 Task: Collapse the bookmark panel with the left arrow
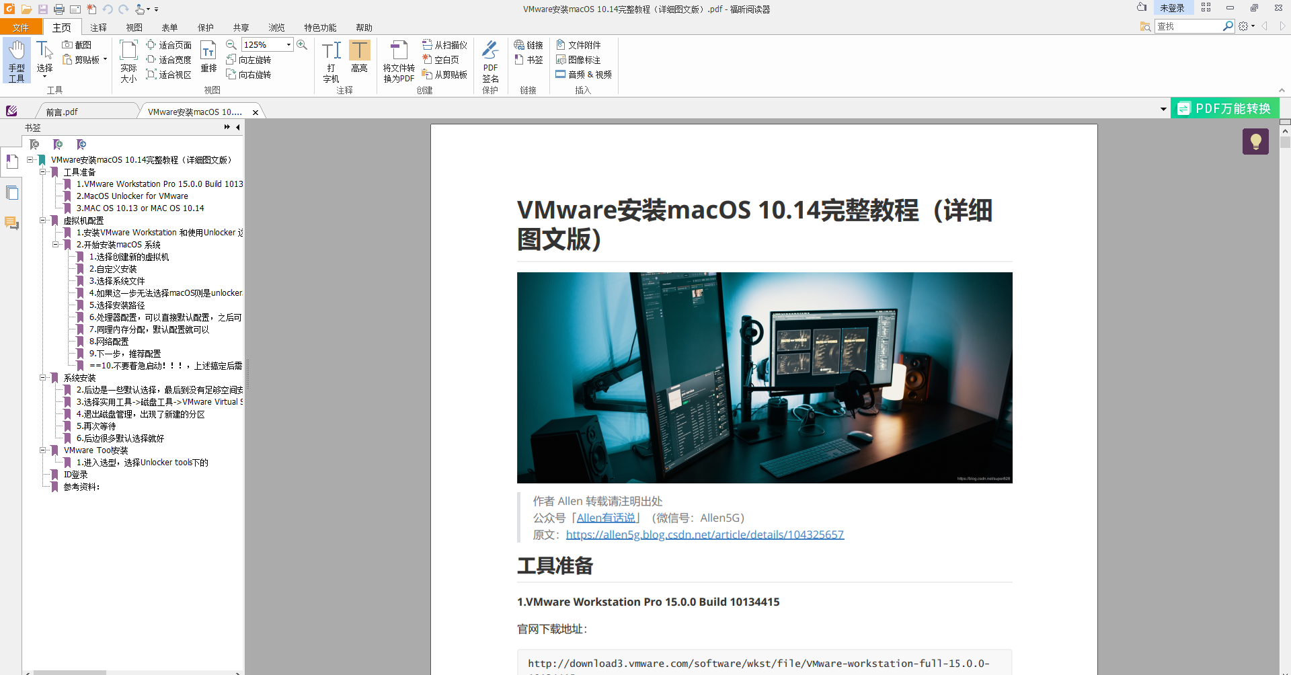238,127
